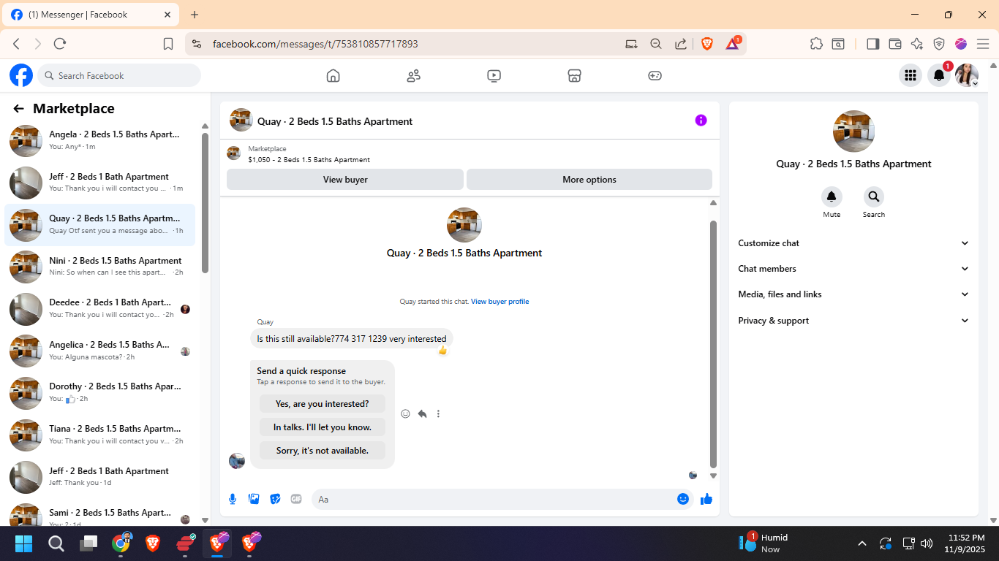The image size is (999, 561).
Task: Toggle the Brave sidebar panel
Action: (x=872, y=44)
